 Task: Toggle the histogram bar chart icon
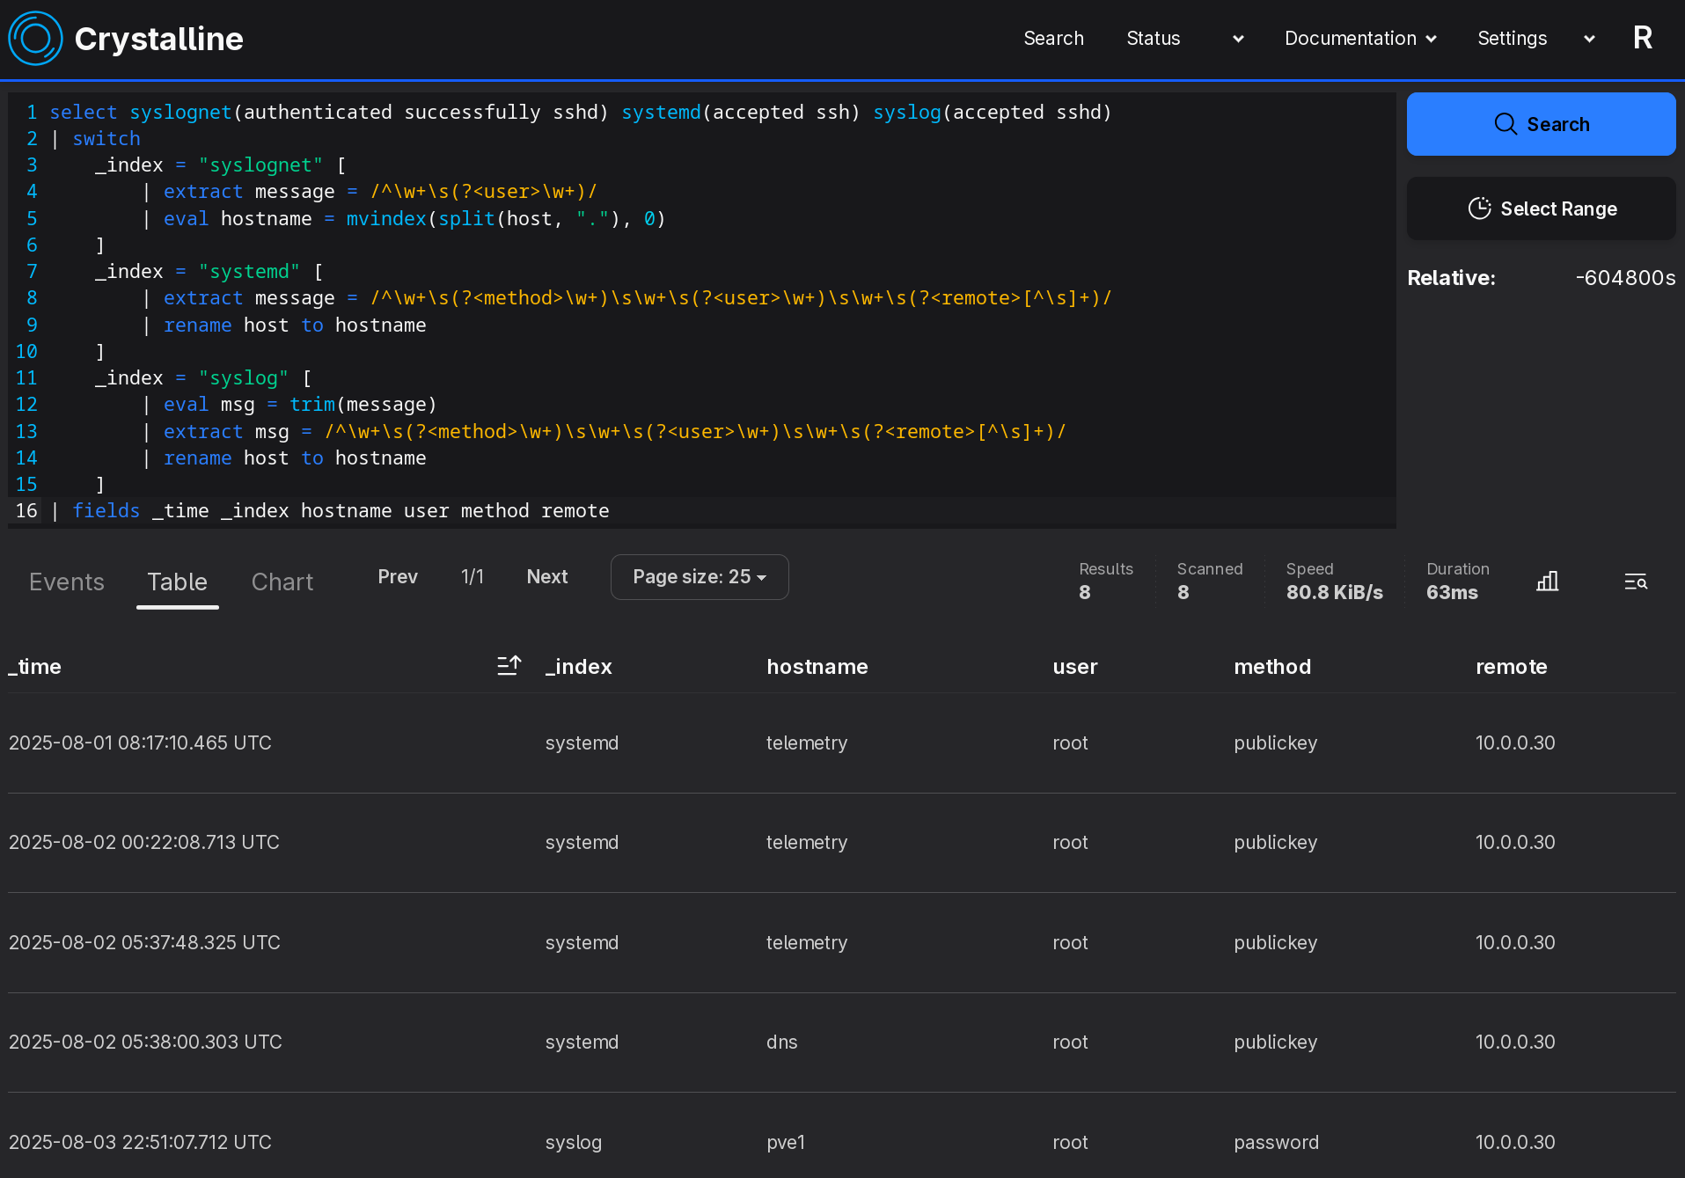click(1548, 582)
